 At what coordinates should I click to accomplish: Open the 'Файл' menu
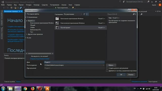(3, 5)
